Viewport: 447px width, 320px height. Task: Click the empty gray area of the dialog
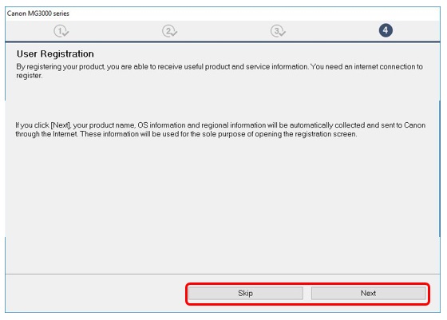[x=223, y=205]
